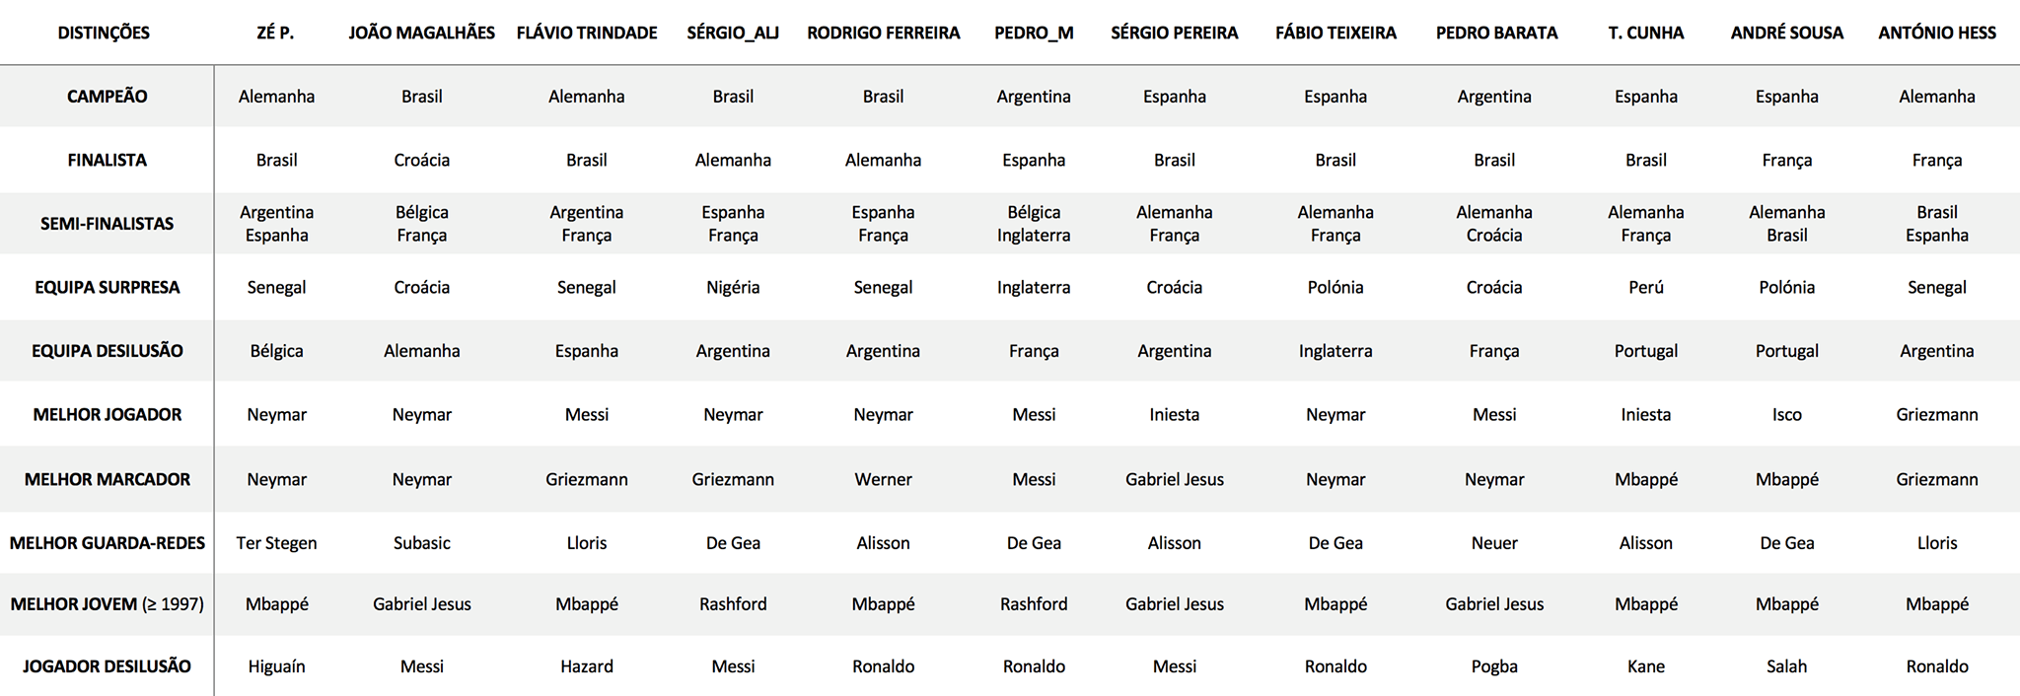Select the CAMPEÃO row label

[x=107, y=97]
